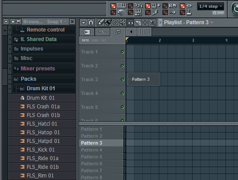
Task: Click the playlist snap magnet icon
Action: [91, 23]
